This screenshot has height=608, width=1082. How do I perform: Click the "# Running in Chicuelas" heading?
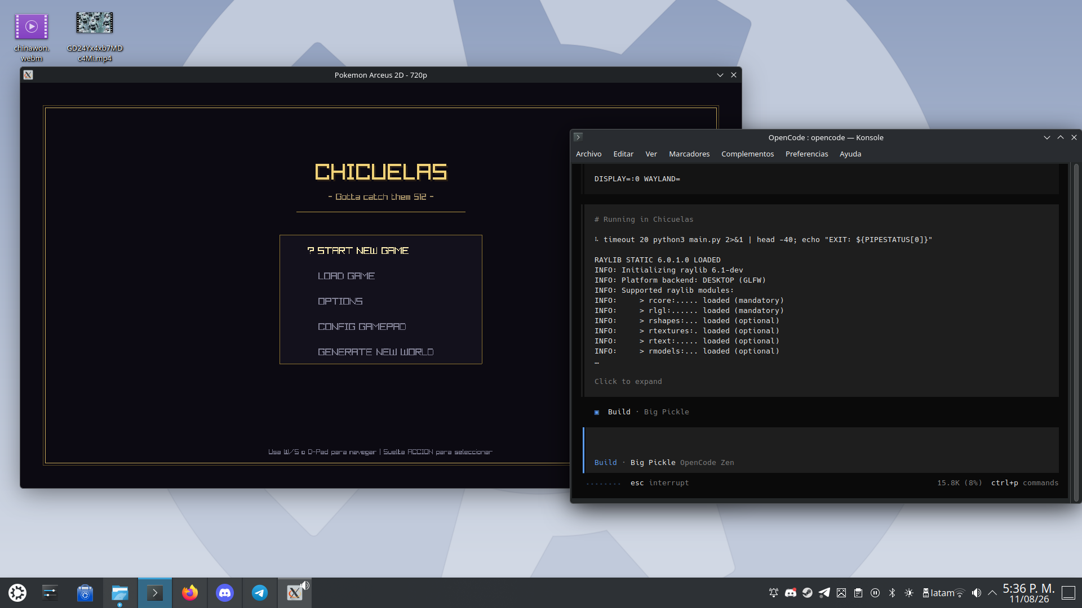(x=644, y=219)
